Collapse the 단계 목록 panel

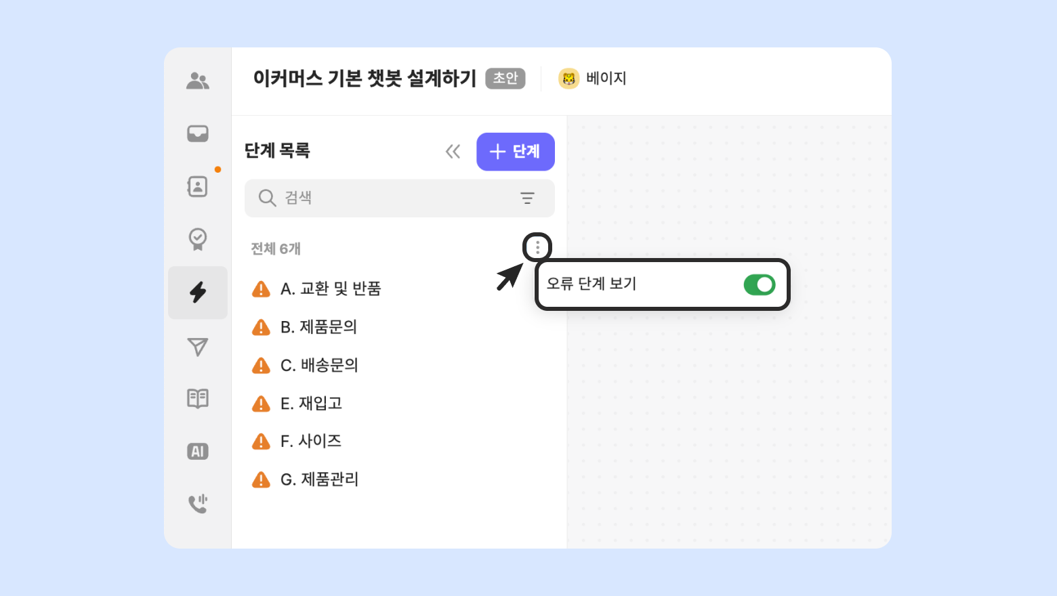point(453,152)
